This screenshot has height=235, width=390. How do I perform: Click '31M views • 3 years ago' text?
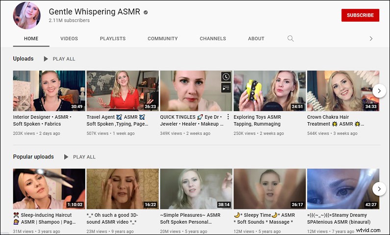[x=37, y=232]
